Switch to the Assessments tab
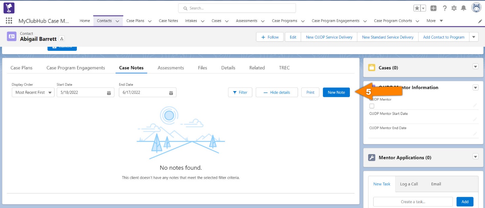The height and width of the screenshot is (208, 485). point(171,68)
